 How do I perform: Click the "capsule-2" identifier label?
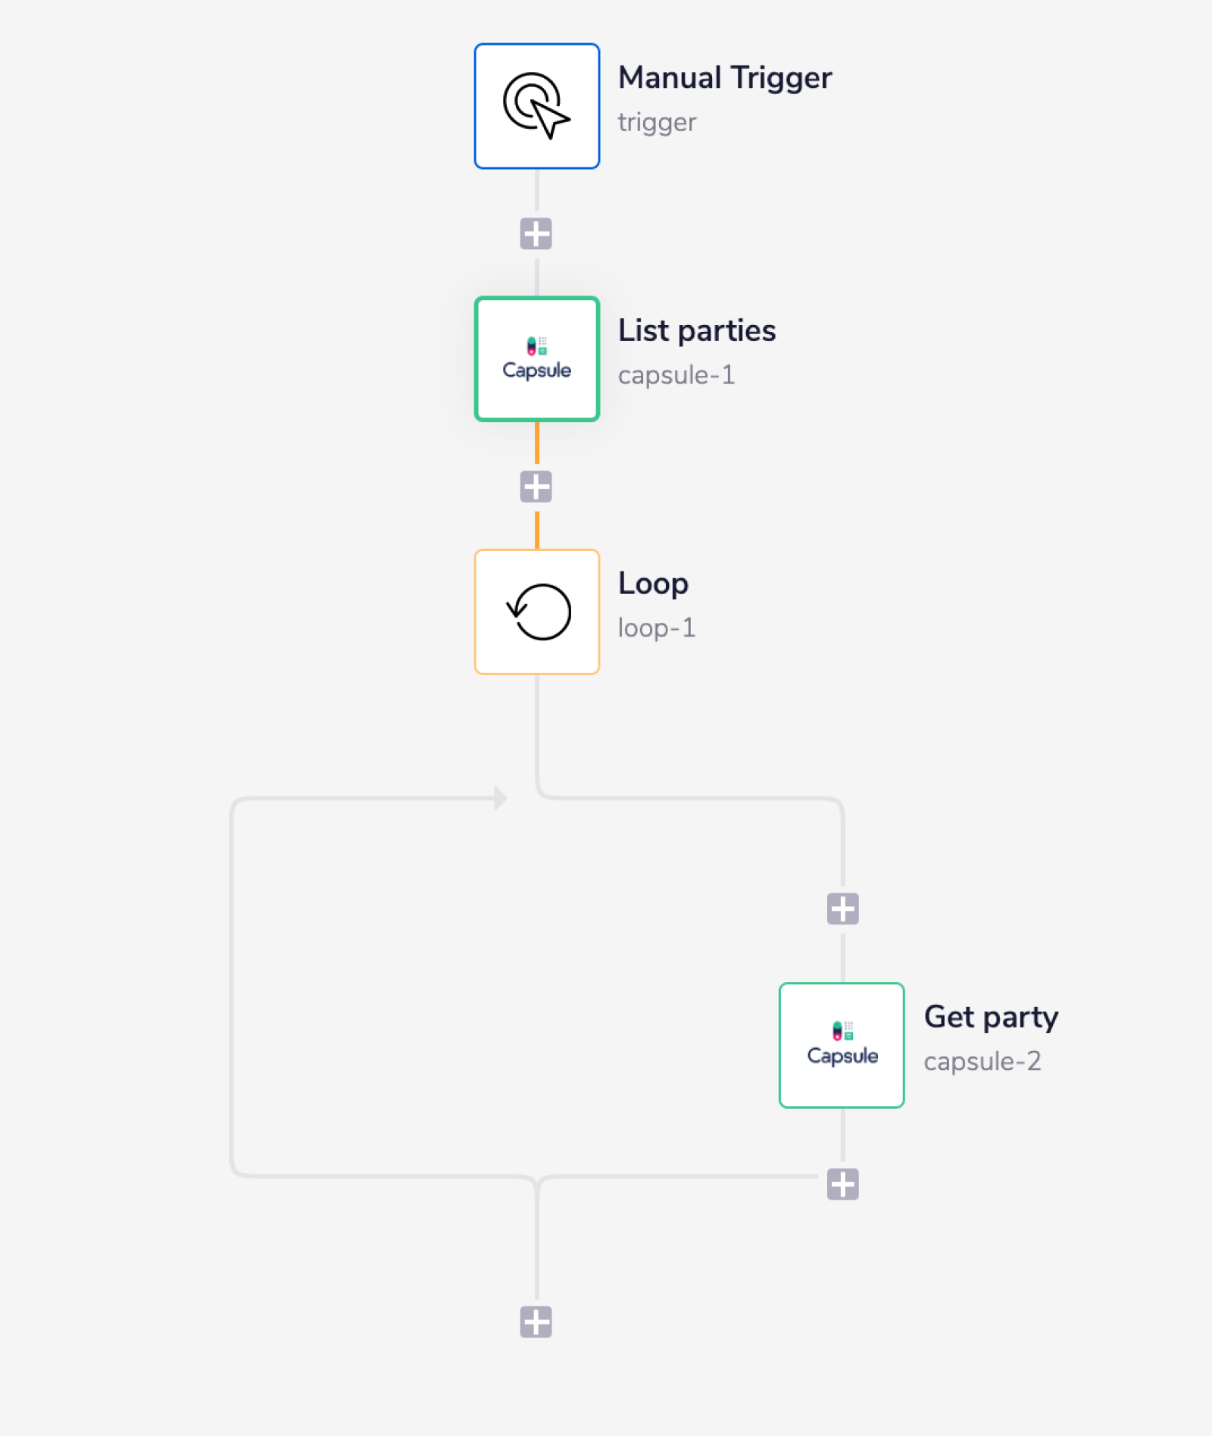pyautogui.click(x=982, y=1062)
